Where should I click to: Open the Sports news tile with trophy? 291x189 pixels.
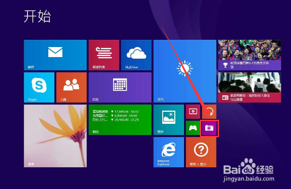click(250, 55)
